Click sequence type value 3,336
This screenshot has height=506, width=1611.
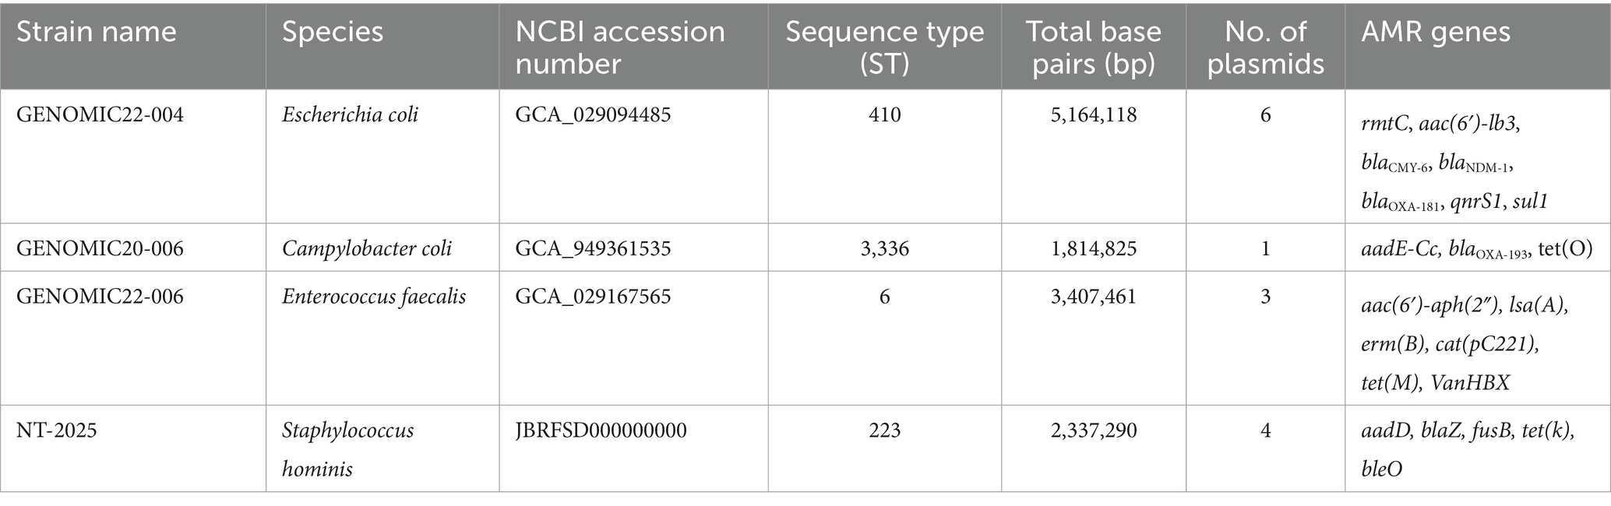tap(884, 248)
